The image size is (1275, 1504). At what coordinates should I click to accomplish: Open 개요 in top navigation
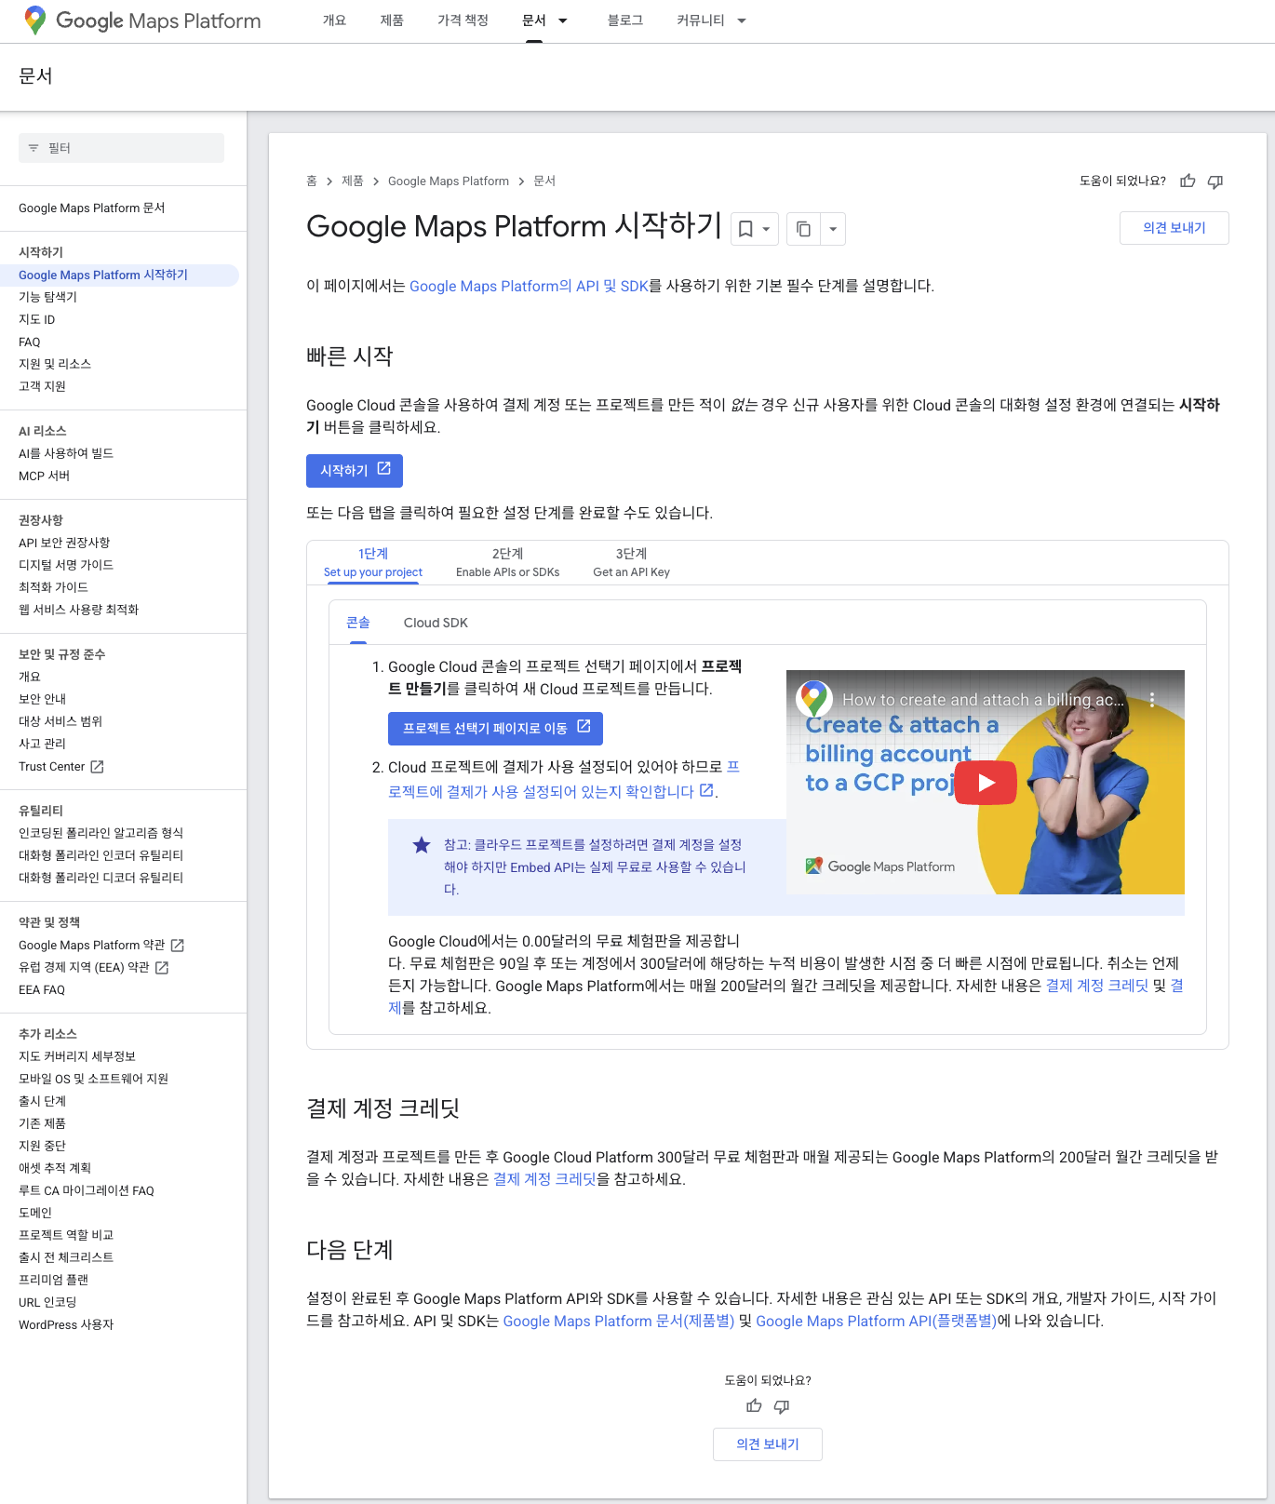click(334, 20)
